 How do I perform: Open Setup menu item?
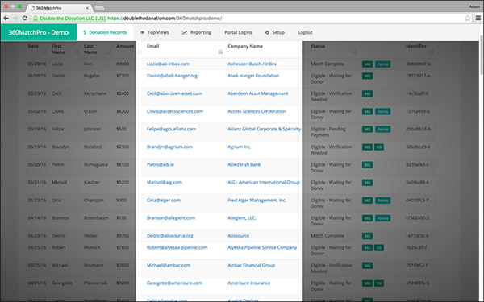pyautogui.click(x=275, y=32)
